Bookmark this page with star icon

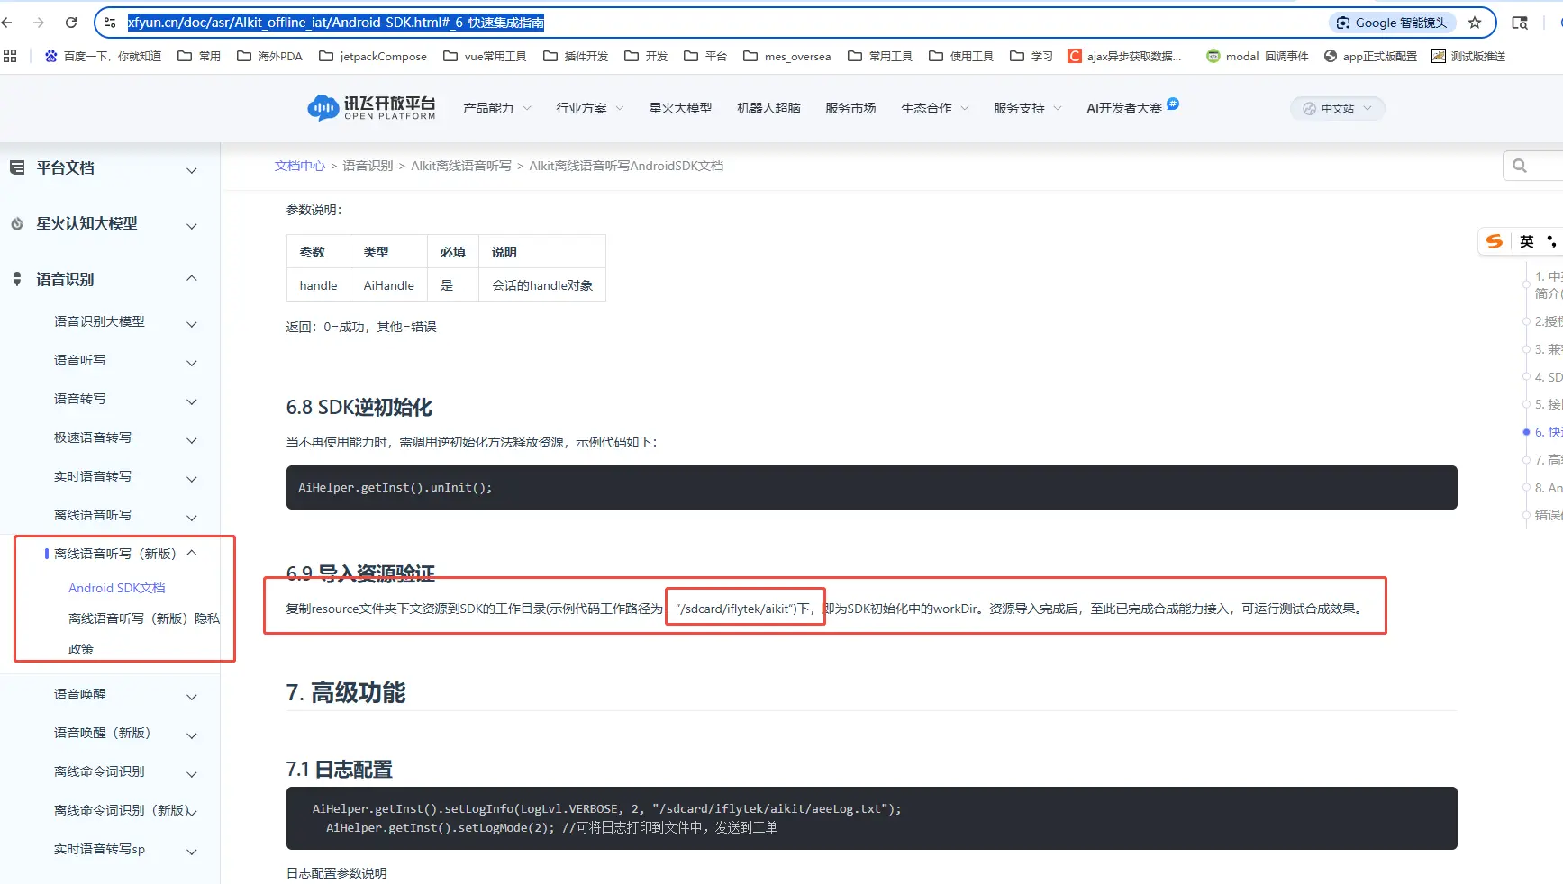point(1475,23)
